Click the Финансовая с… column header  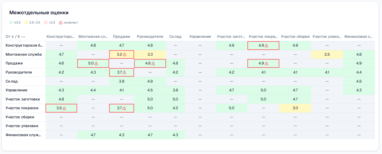[359, 36]
